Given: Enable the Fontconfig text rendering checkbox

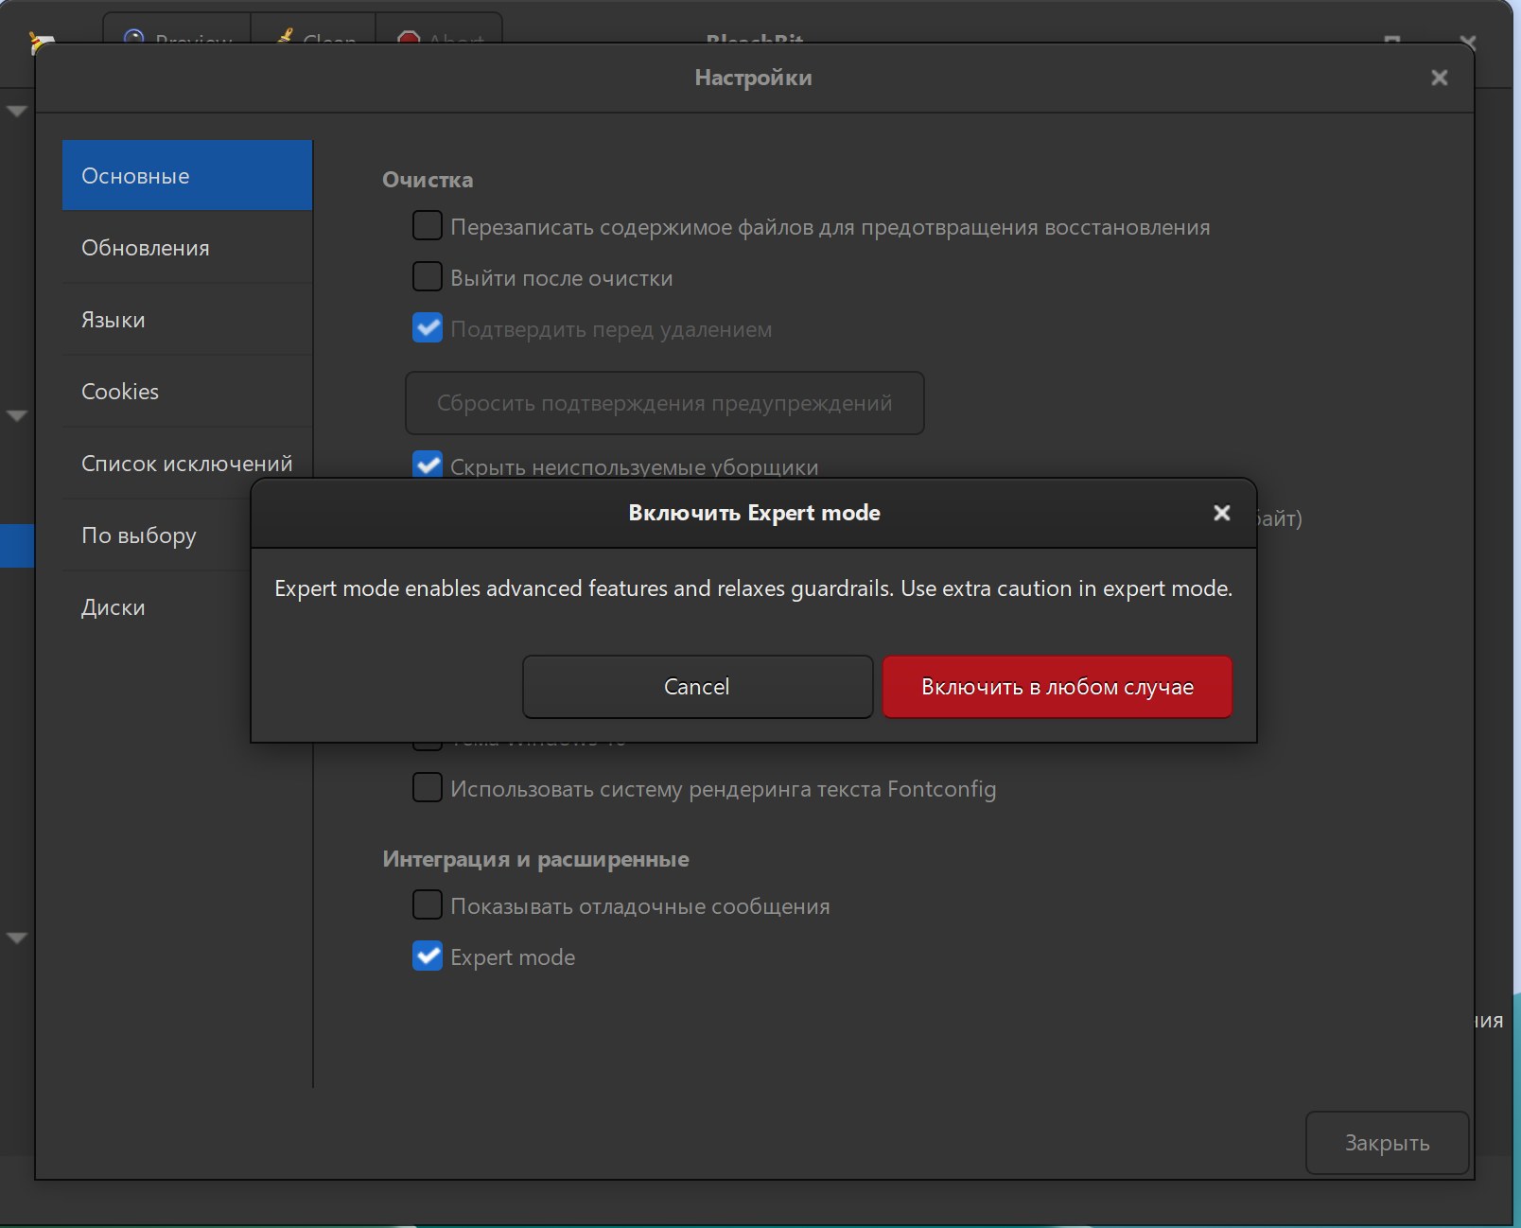Looking at the screenshot, I should pyautogui.click(x=428, y=788).
